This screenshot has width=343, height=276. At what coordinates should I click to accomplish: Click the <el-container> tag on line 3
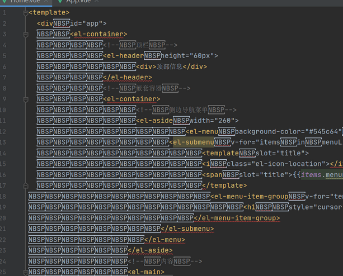[x=98, y=34]
